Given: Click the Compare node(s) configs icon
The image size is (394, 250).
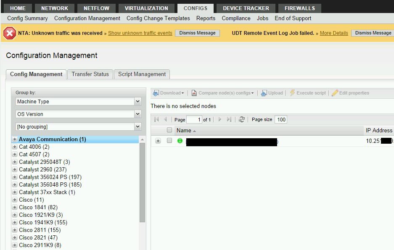Looking at the screenshot, I should point(194,93).
